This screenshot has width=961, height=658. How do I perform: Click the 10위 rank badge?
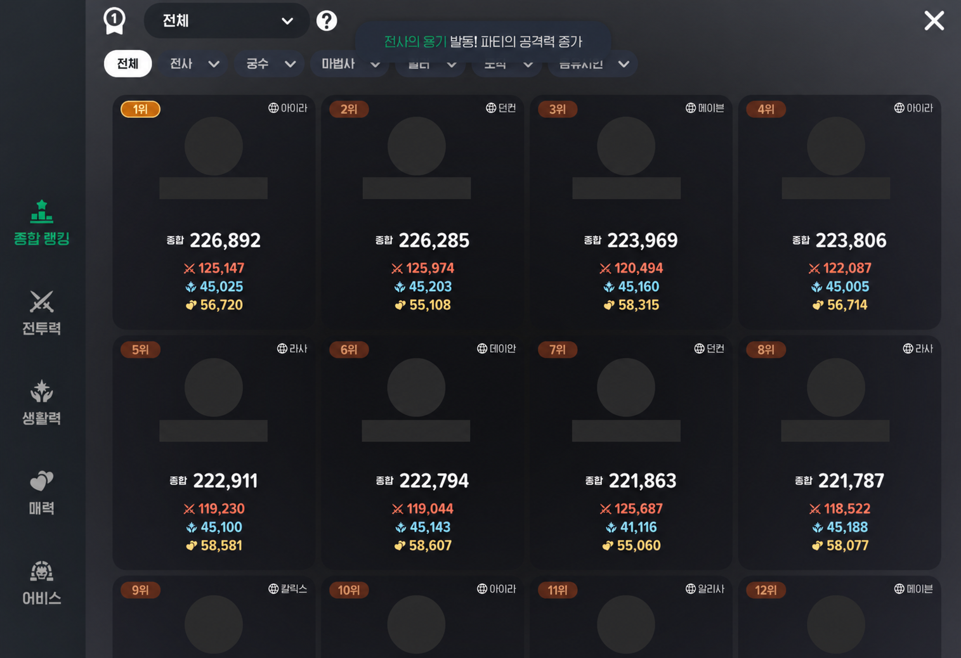click(x=349, y=590)
